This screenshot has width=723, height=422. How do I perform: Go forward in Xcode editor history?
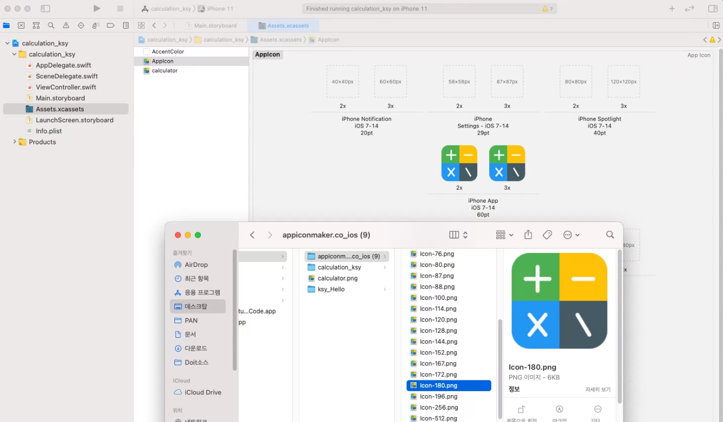(165, 25)
